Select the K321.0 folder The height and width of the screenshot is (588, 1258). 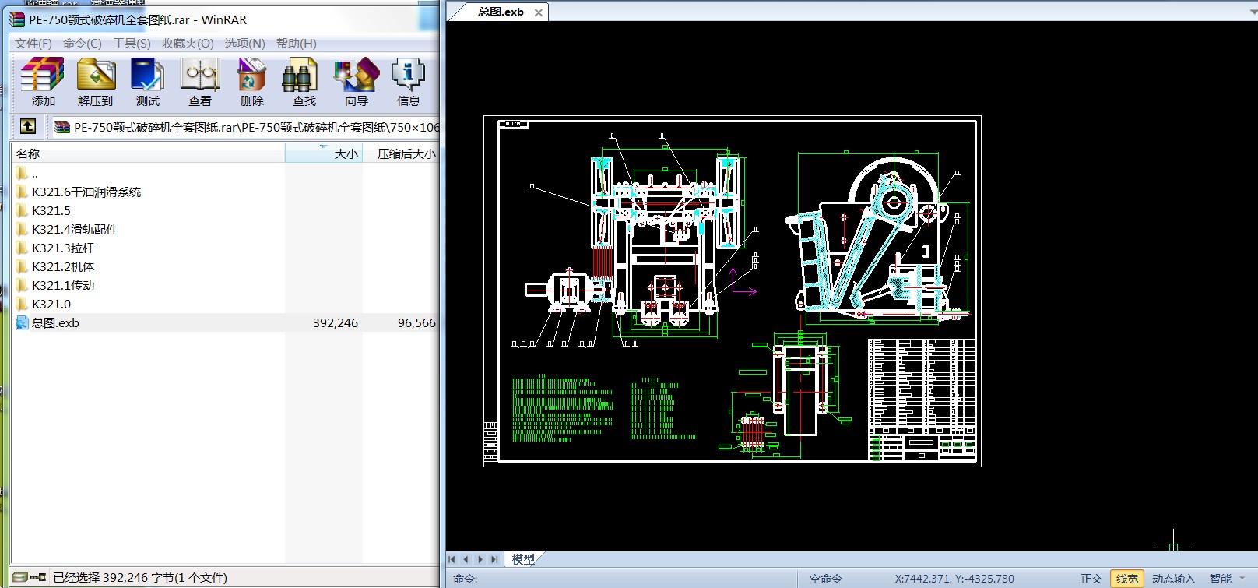pos(51,304)
